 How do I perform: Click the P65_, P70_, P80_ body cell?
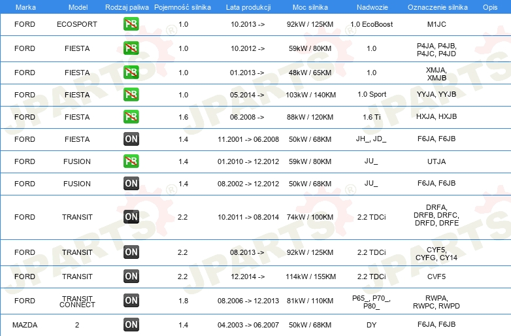371,302
